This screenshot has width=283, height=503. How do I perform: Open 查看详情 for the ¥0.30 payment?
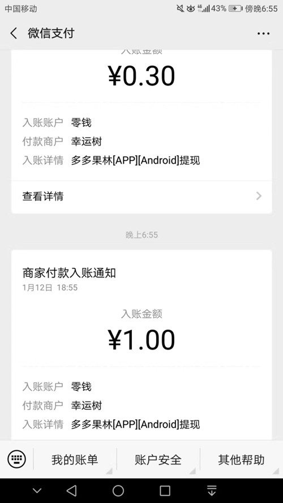pos(141,197)
